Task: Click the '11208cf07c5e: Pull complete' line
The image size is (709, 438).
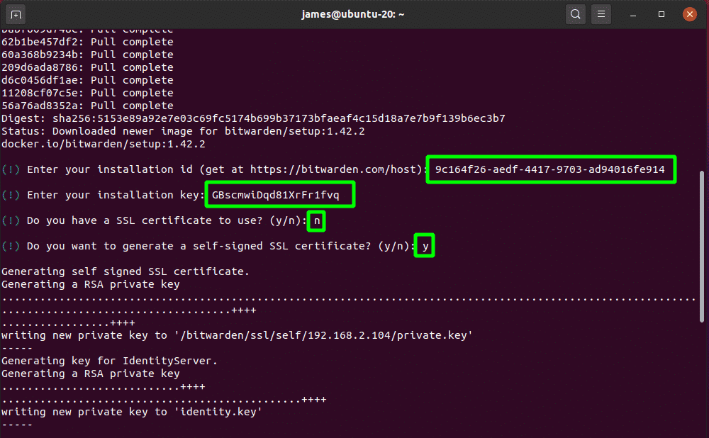Action: coord(87,93)
